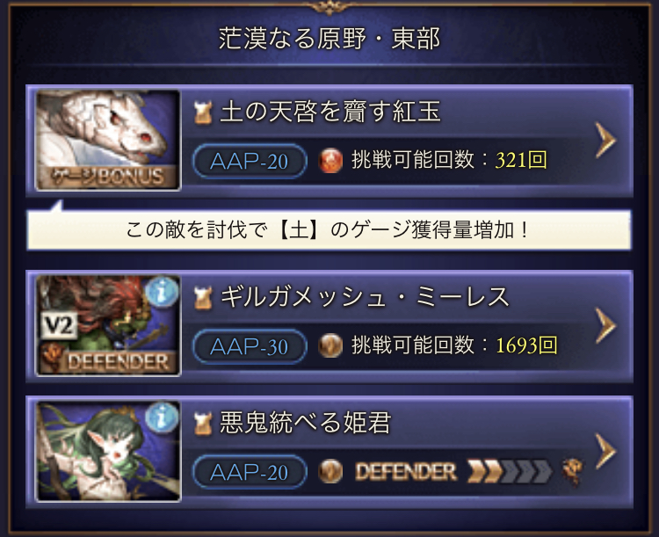The width and height of the screenshot is (659, 537).
Task: Click the DEFENDER progress arrow gauge
Action: point(510,471)
